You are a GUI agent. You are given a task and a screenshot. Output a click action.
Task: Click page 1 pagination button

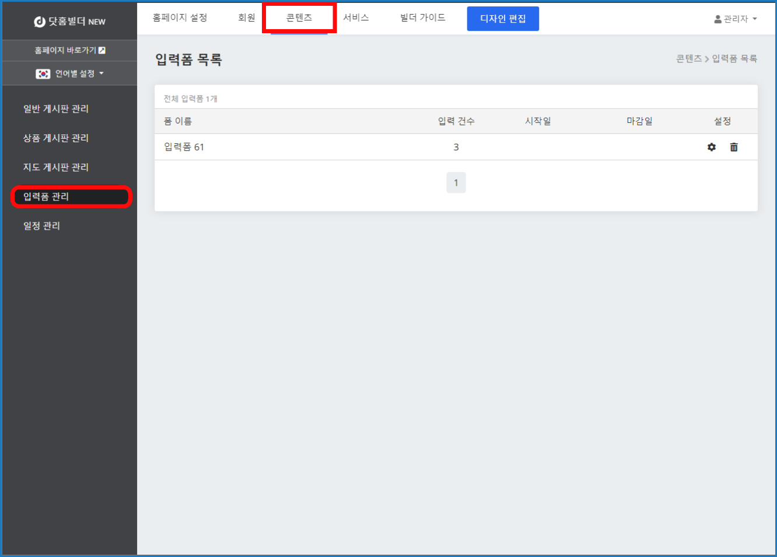(x=456, y=183)
